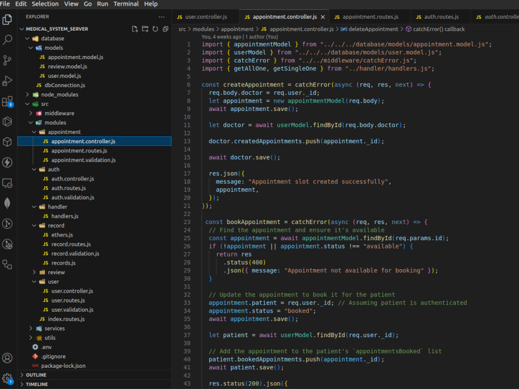This screenshot has width=519, height=389.
Task: Open the hexagon-shaped icon in activity bar
Action: pyautogui.click(x=7, y=121)
